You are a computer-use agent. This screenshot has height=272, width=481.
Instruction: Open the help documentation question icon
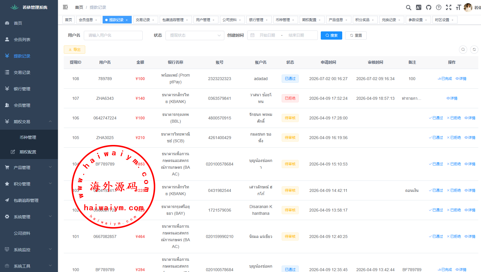tap(439, 7)
